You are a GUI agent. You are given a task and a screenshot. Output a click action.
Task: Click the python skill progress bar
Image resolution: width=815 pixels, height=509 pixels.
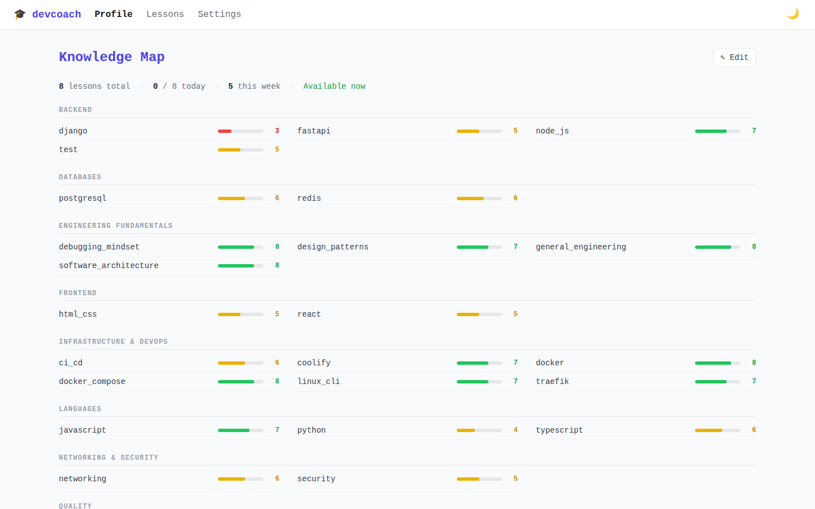[x=479, y=430]
